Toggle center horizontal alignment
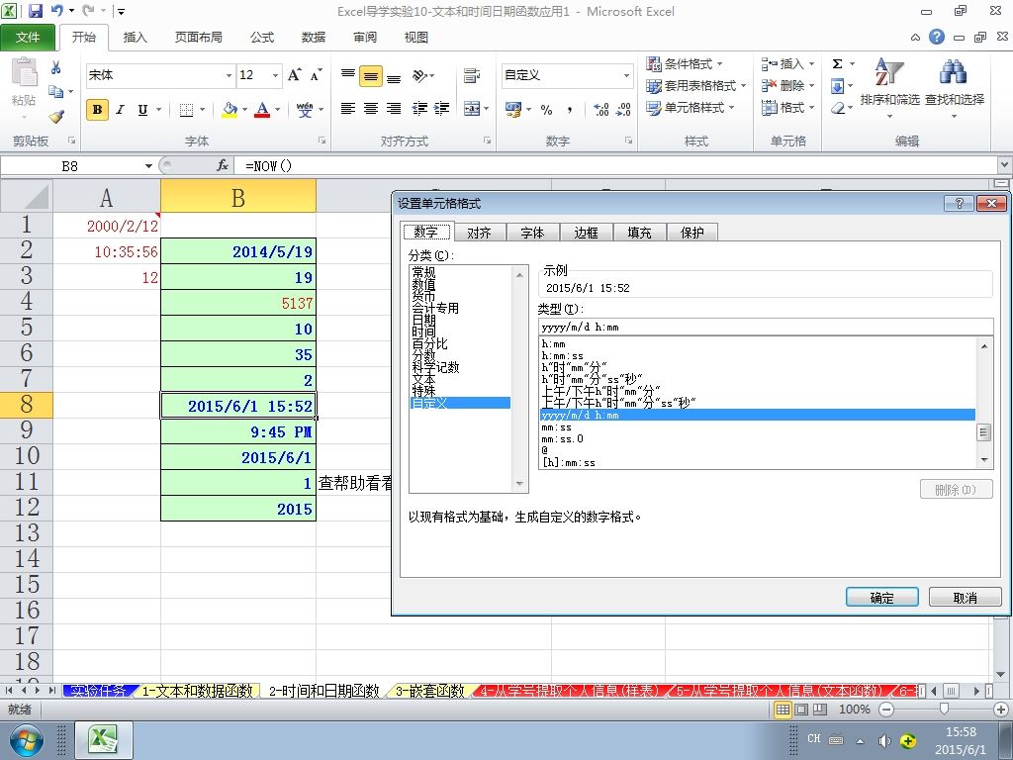This screenshot has width=1013, height=760. 371,109
